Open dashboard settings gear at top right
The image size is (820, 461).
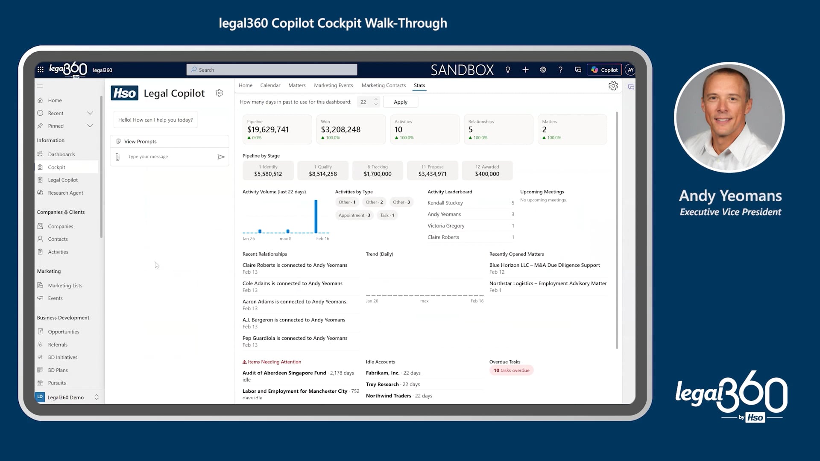coord(613,86)
